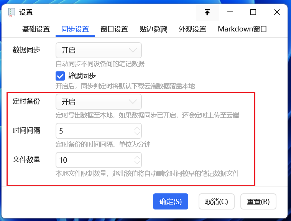Click hint text 自动同步不同设备间的笔记数据
This screenshot has width=291, height=221.
tap(100, 64)
